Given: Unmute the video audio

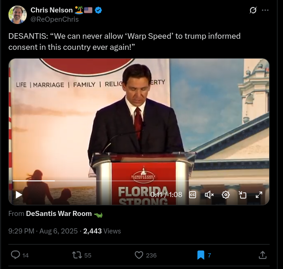Looking at the screenshot, I should [x=209, y=195].
